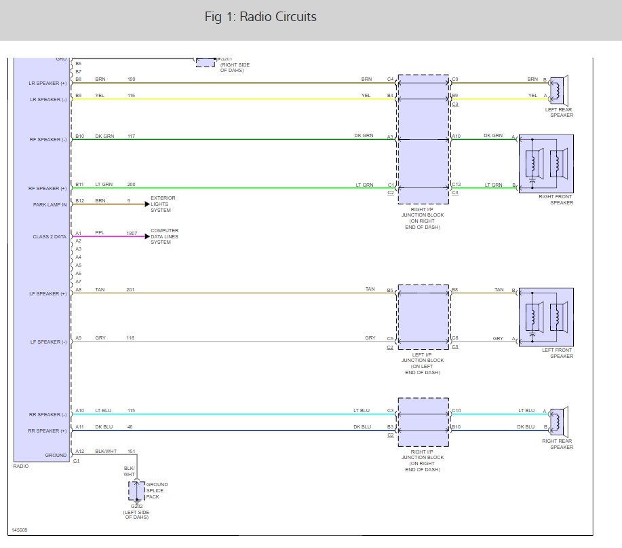The height and width of the screenshot is (548, 622).
Task: Click the junction block on the RR speaker wires
Action: (423, 420)
